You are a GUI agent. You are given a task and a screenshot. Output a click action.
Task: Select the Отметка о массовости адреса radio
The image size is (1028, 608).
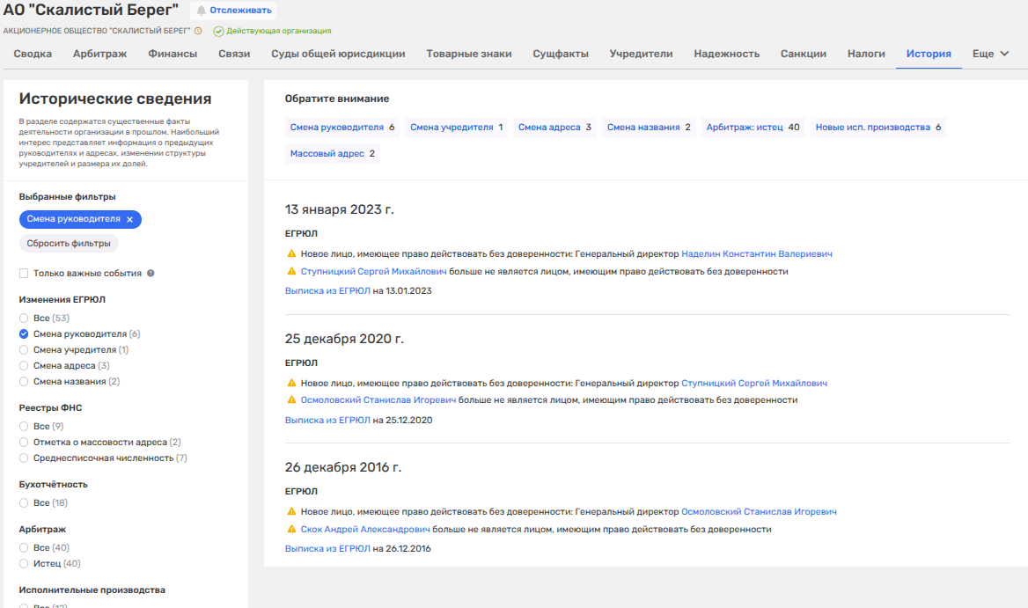pyautogui.click(x=25, y=442)
